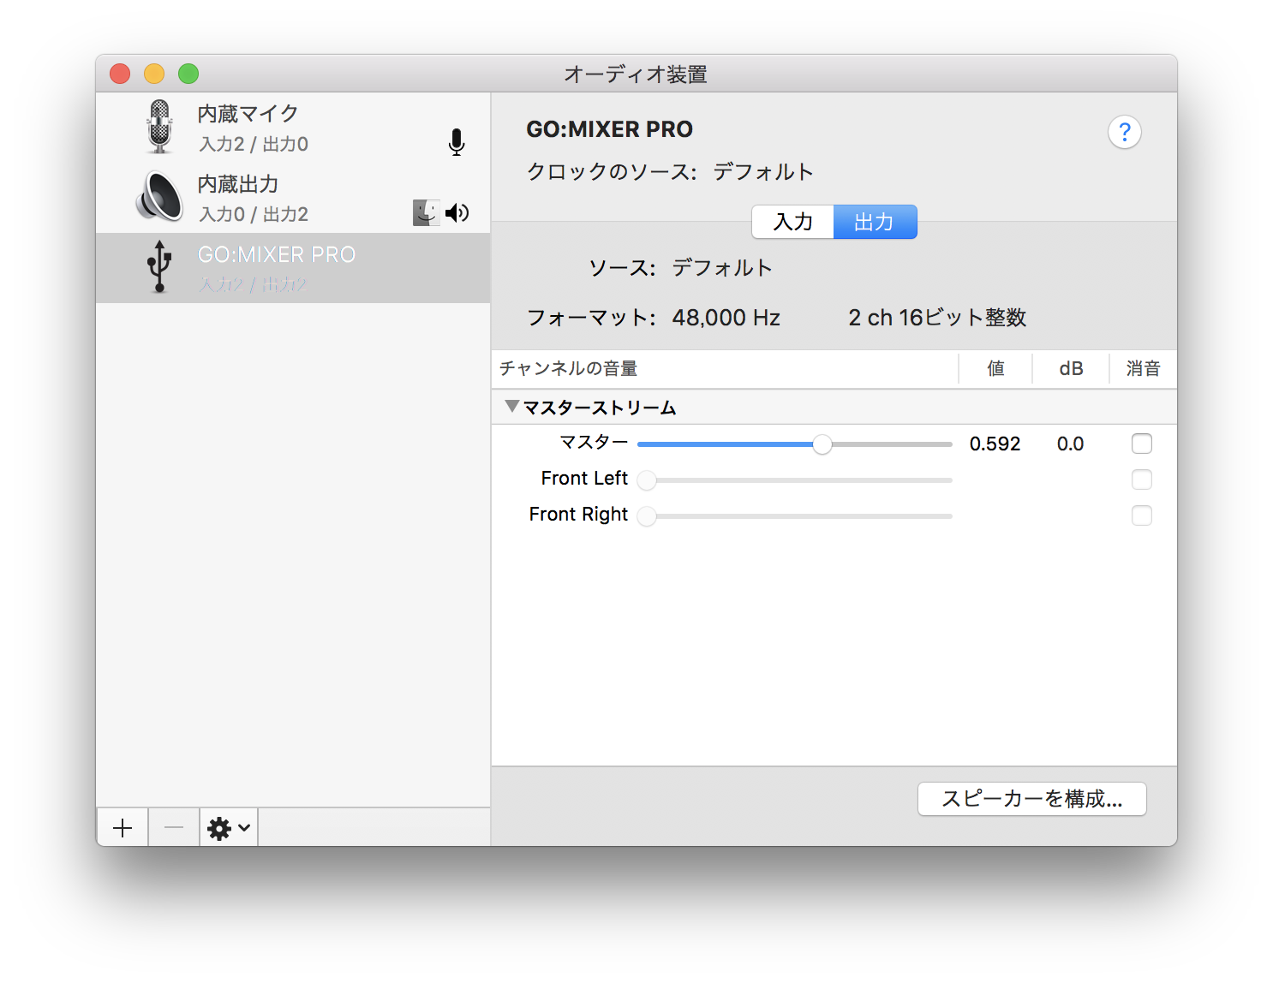Viewport: 1273px width, 983px height.
Task: Click the Front Right channel label
Action: click(x=578, y=514)
